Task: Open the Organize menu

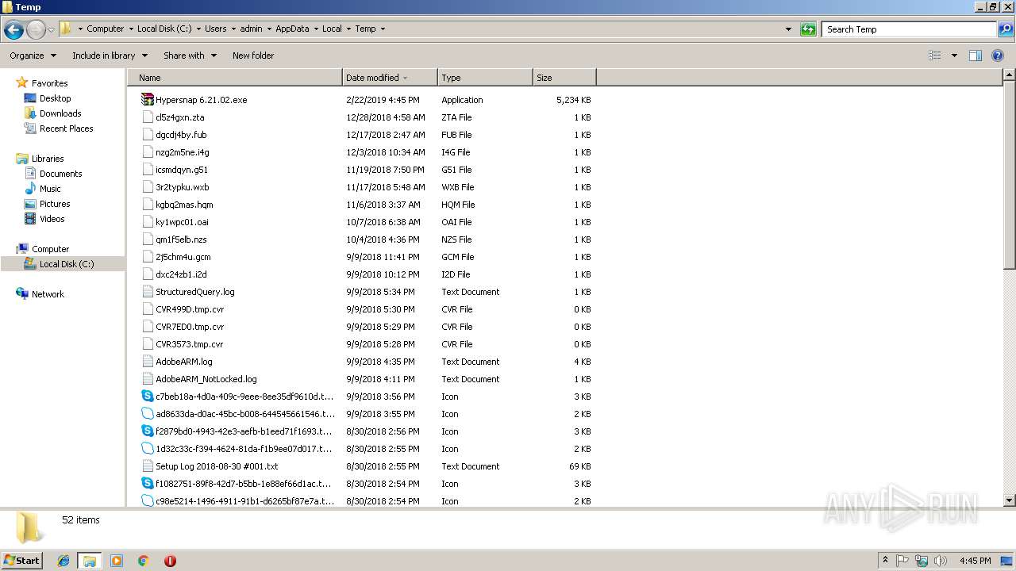Action: [33, 56]
